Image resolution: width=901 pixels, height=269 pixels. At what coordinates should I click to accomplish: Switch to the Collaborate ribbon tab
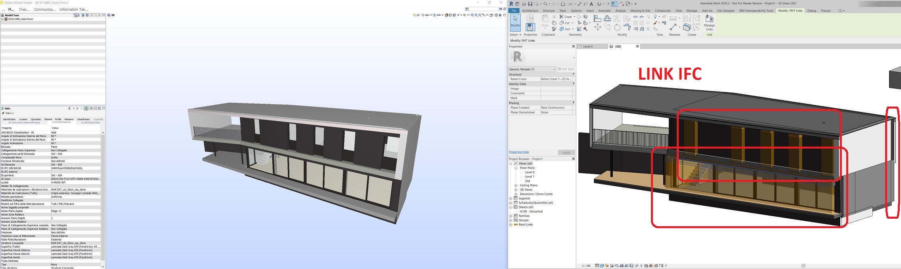(663, 11)
